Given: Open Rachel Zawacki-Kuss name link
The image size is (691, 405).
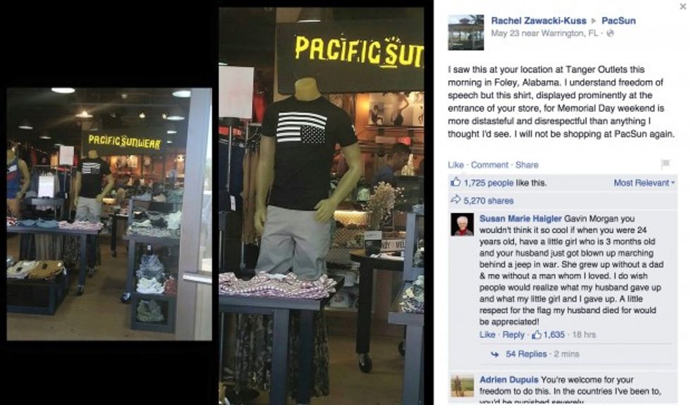Looking at the screenshot, I should (539, 20).
